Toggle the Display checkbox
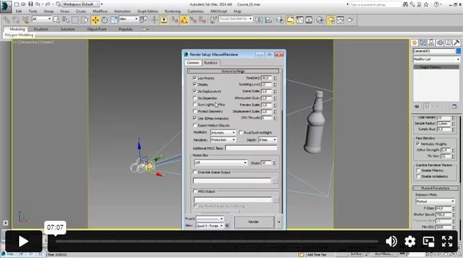The width and height of the screenshot is (463, 258). pyautogui.click(x=194, y=85)
